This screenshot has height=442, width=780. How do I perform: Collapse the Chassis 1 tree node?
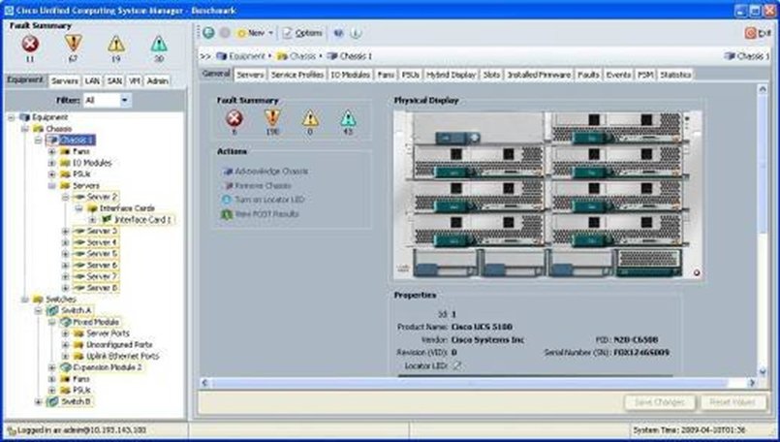click(38, 141)
